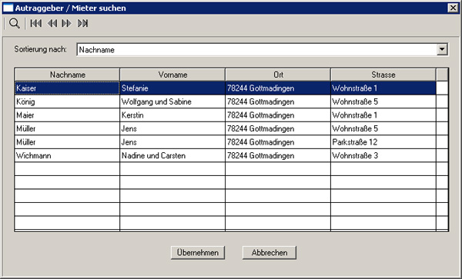This screenshot has width=462, height=279.
Task: Select the Kaiser name cell
Action: click(x=67, y=88)
